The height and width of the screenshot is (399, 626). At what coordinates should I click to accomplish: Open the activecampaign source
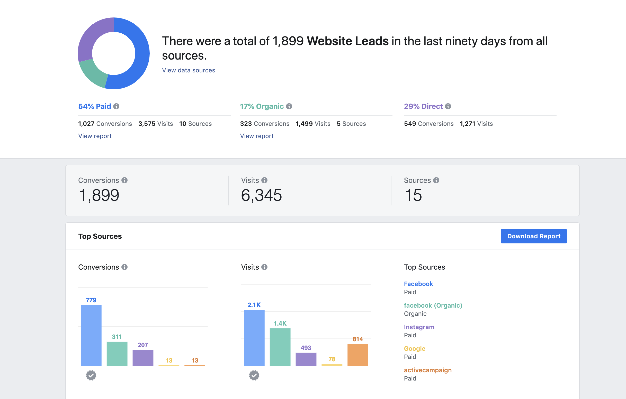click(428, 370)
